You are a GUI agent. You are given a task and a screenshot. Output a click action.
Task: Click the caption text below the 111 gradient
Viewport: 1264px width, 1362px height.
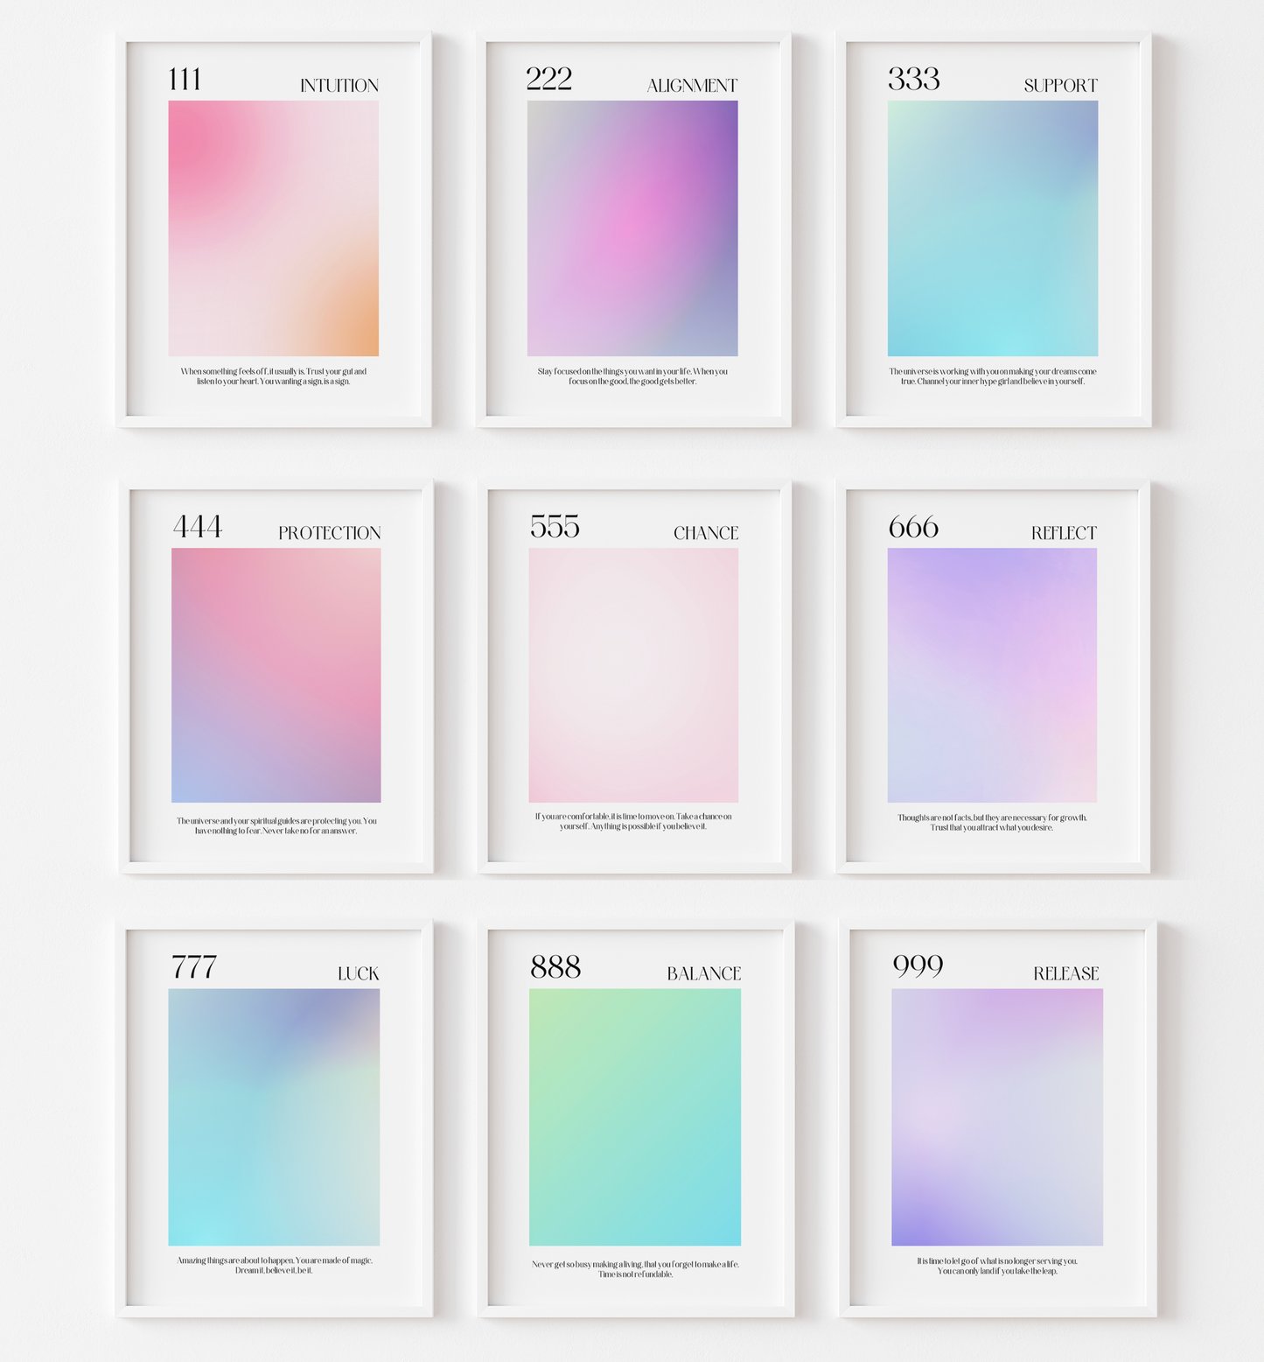(273, 376)
